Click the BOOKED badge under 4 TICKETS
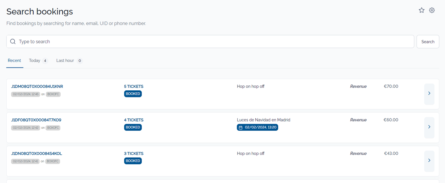Viewport: 445px width, 183px height. pyautogui.click(x=133, y=127)
